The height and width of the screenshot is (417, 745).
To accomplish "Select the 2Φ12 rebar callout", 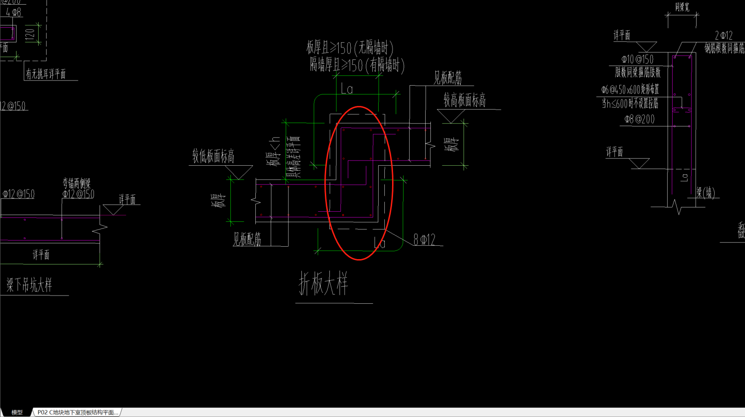I will click(x=724, y=35).
